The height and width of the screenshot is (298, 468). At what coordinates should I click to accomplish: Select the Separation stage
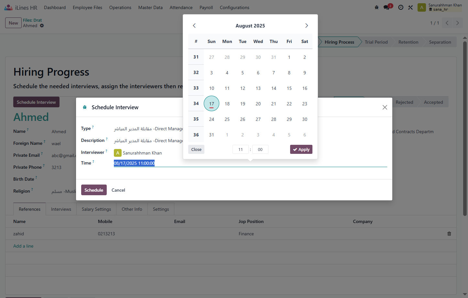pyautogui.click(x=440, y=42)
